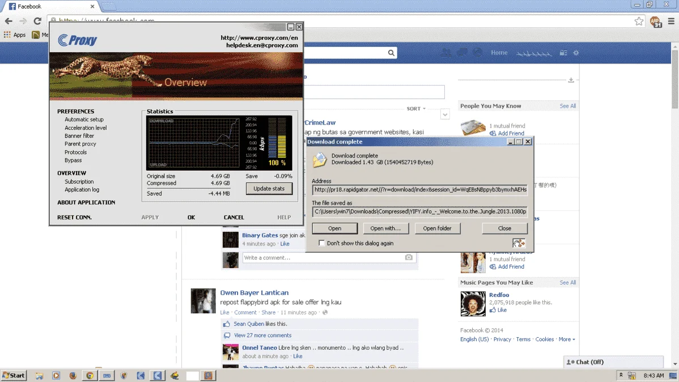
Task: Bookmark page with star icon
Action: 639,21
